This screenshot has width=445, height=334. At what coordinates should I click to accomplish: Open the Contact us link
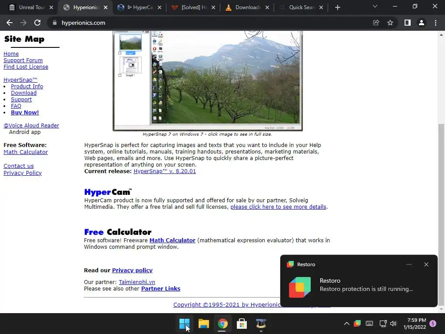click(x=18, y=166)
